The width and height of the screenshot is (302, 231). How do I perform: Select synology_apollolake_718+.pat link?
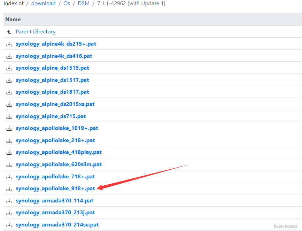click(55, 177)
